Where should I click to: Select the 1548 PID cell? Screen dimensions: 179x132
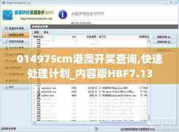(74, 88)
